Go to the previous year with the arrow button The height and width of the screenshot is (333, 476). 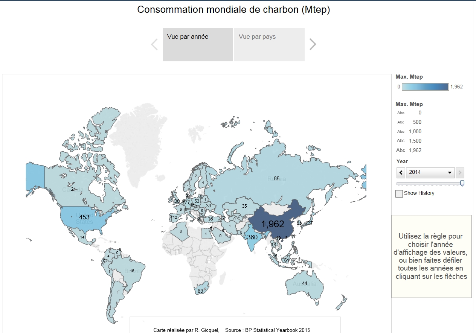pyautogui.click(x=401, y=173)
